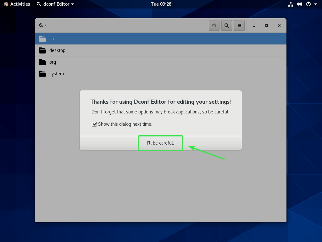This screenshot has width=322, height=242.
Task: Expand the system menu dropdown arrow
Action: coord(316,4)
